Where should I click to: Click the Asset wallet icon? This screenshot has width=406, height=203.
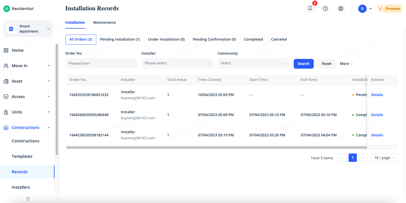coord(6,81)
